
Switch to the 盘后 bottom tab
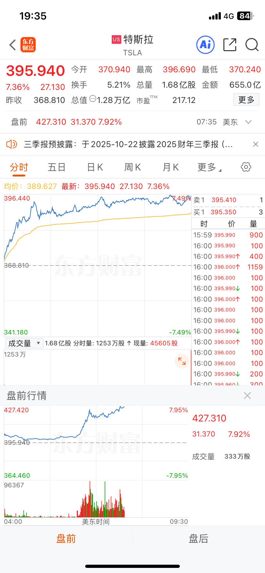pos(198,538)
